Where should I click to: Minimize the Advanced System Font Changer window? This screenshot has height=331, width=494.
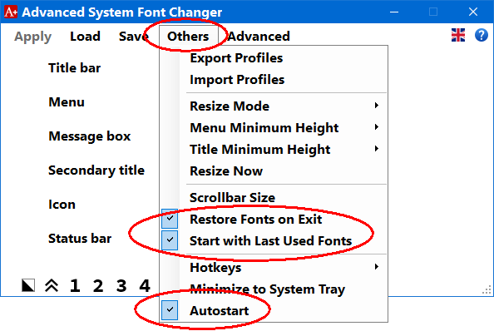coord(394,12)
